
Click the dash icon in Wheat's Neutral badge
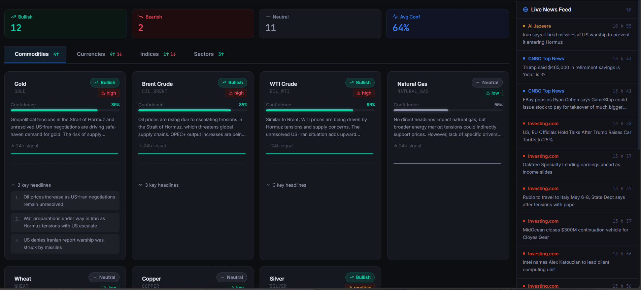point(95,278)
